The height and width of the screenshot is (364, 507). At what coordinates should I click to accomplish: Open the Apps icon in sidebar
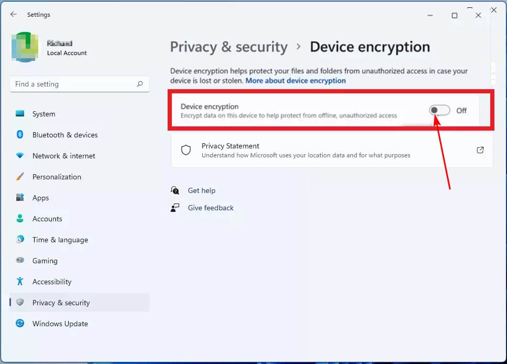pos(20,198)
